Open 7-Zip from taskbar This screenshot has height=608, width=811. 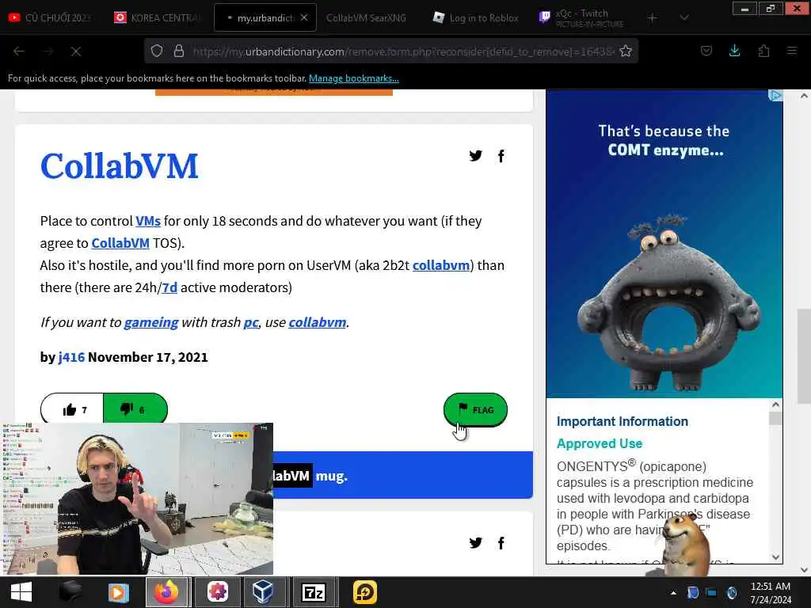[314, 592]
